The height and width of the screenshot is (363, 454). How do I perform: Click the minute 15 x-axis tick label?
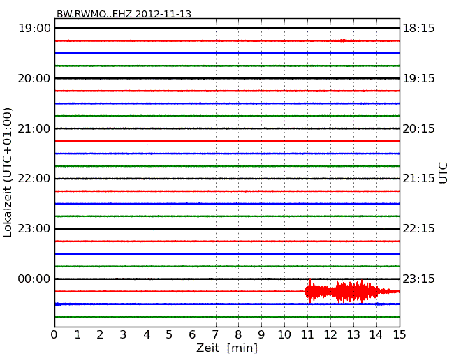(400, 334)
